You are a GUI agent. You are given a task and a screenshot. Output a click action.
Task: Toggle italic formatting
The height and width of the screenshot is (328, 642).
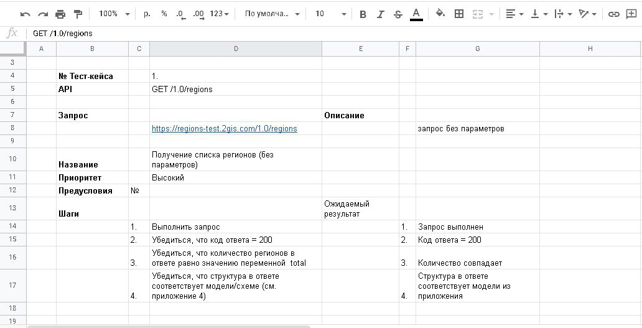click(x=380, y=14)
